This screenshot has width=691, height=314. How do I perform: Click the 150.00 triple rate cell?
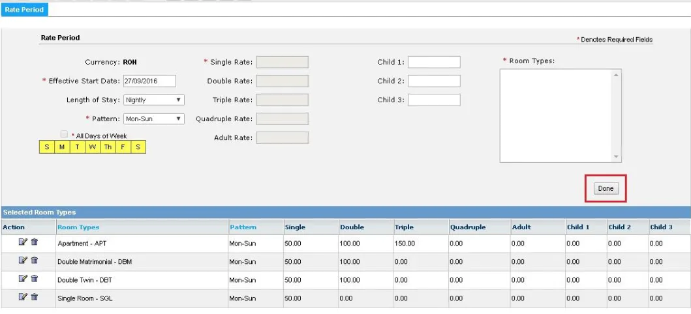(421, 244)
